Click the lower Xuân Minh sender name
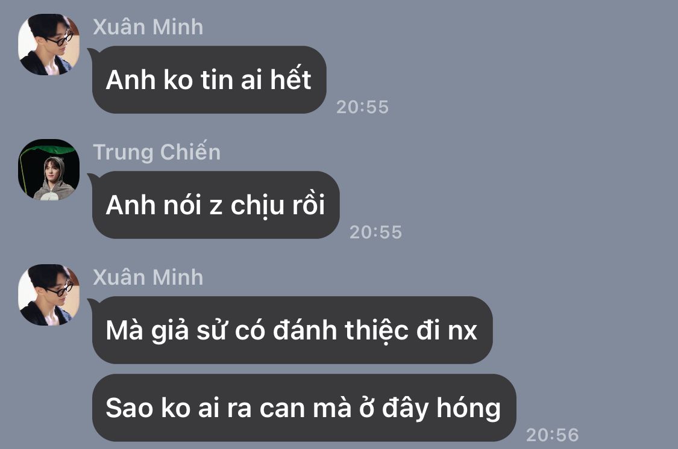678x449 pixels. (x=148, y=277)
